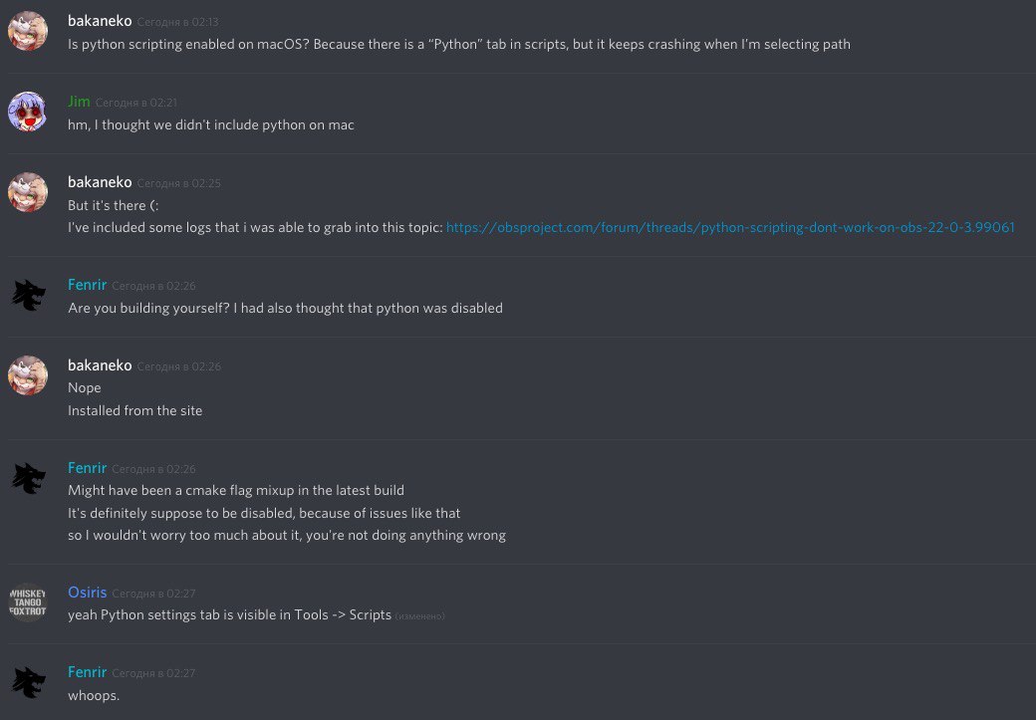Click Fenrir's username above "Are you building yourself?"
The image size is (1036, 720).
87,285
